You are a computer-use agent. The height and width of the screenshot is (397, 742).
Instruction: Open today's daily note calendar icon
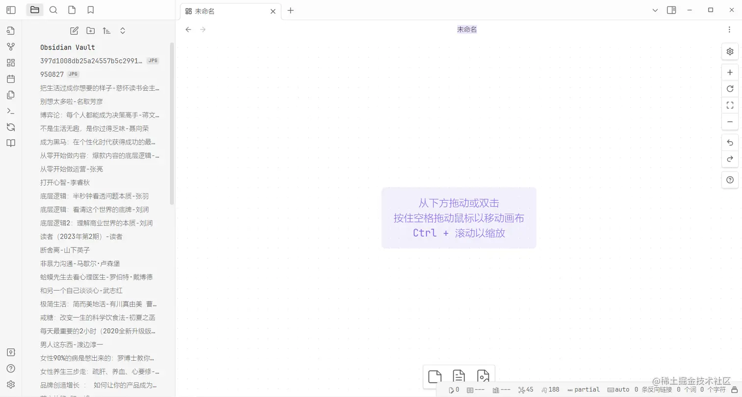[11, 79]
